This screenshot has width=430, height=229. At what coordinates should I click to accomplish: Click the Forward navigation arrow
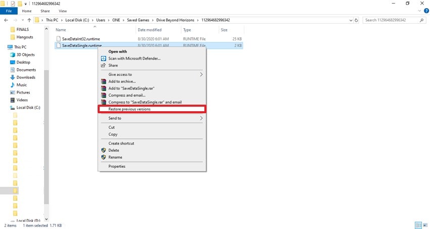coord(15,20)
